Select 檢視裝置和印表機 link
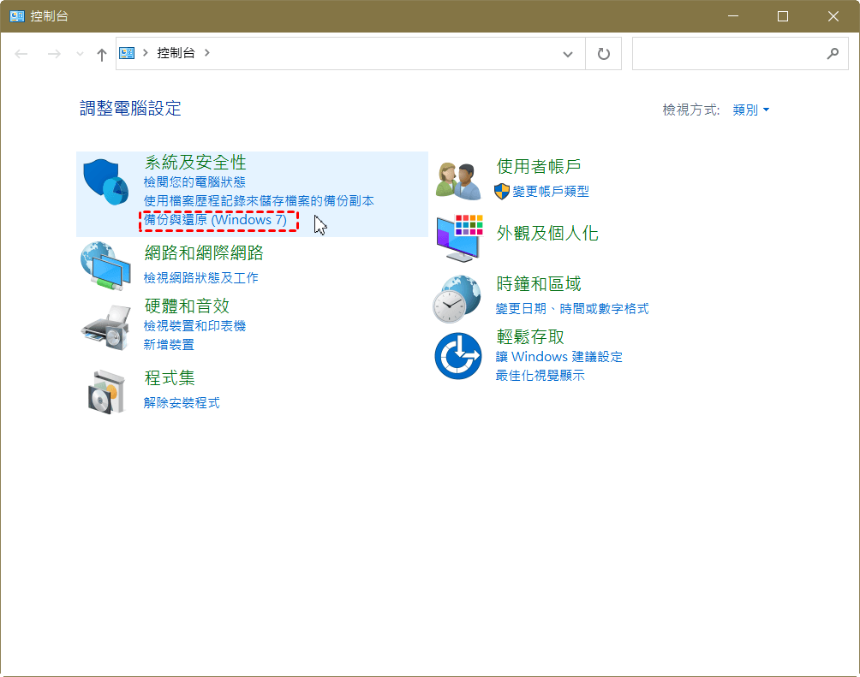This screenshot has width=860, height=677. [x=194, y=326]
